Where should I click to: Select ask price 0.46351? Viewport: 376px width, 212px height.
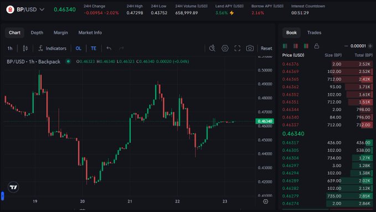click(x=290, y=102)
